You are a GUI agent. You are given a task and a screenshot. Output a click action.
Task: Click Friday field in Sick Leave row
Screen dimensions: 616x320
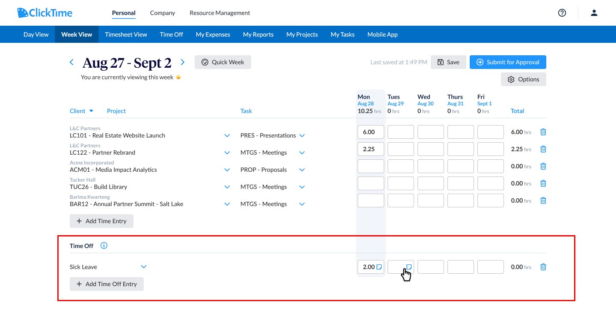(491, 267)
